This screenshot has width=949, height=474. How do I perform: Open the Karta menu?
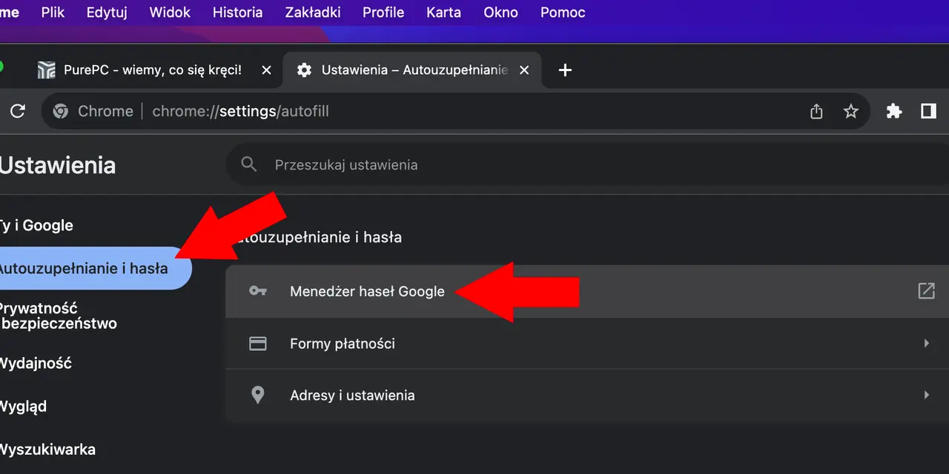pyautogui.click(x=443, y=13)
